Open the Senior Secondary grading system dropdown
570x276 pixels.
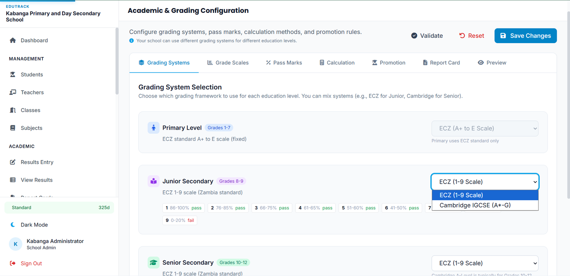pos(485,263)
